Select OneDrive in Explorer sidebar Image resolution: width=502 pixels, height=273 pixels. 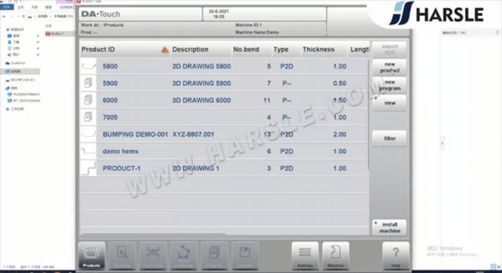pos(16,63)
